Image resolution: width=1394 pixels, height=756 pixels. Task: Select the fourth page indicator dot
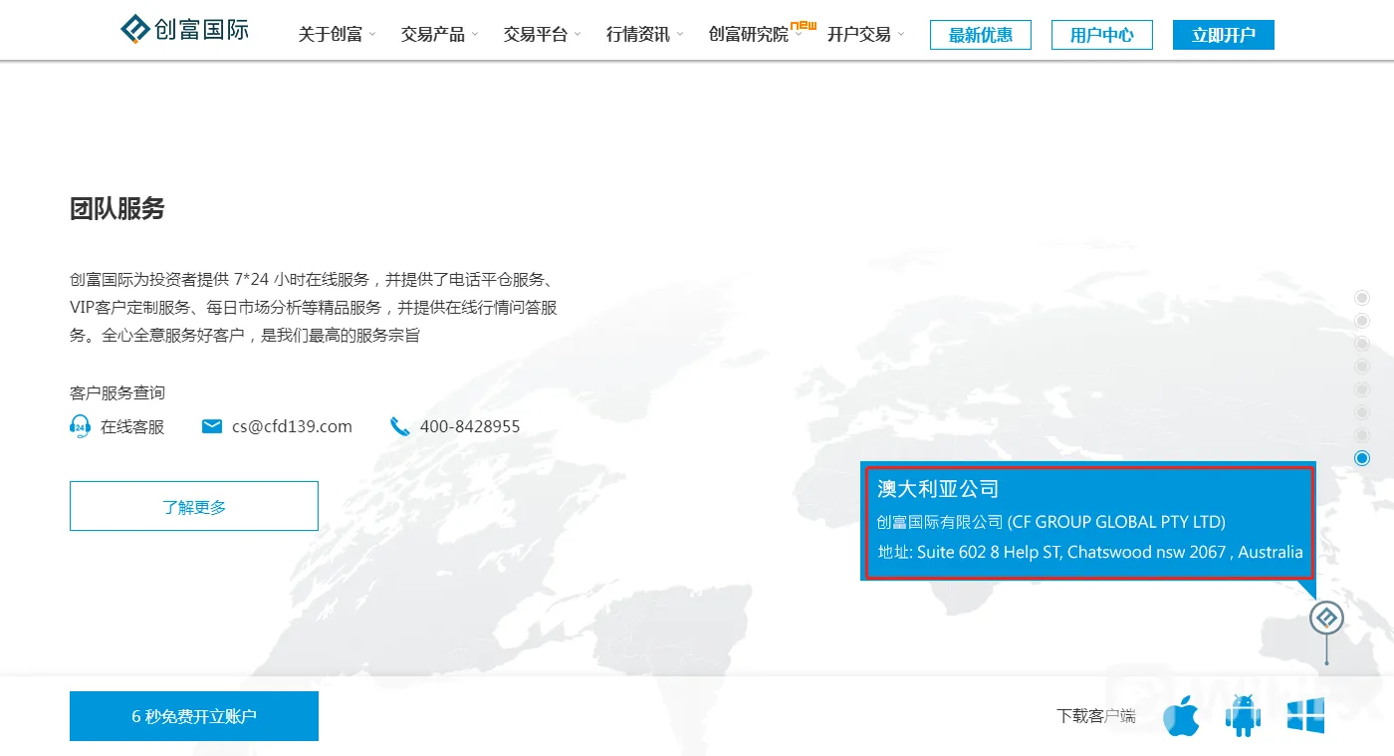(x=1362, y=367)
